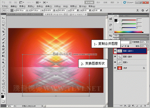The image size is (150, 108).
Task: Click the foreground color swatch in Color panel
Action: click(x=116, y=20)
